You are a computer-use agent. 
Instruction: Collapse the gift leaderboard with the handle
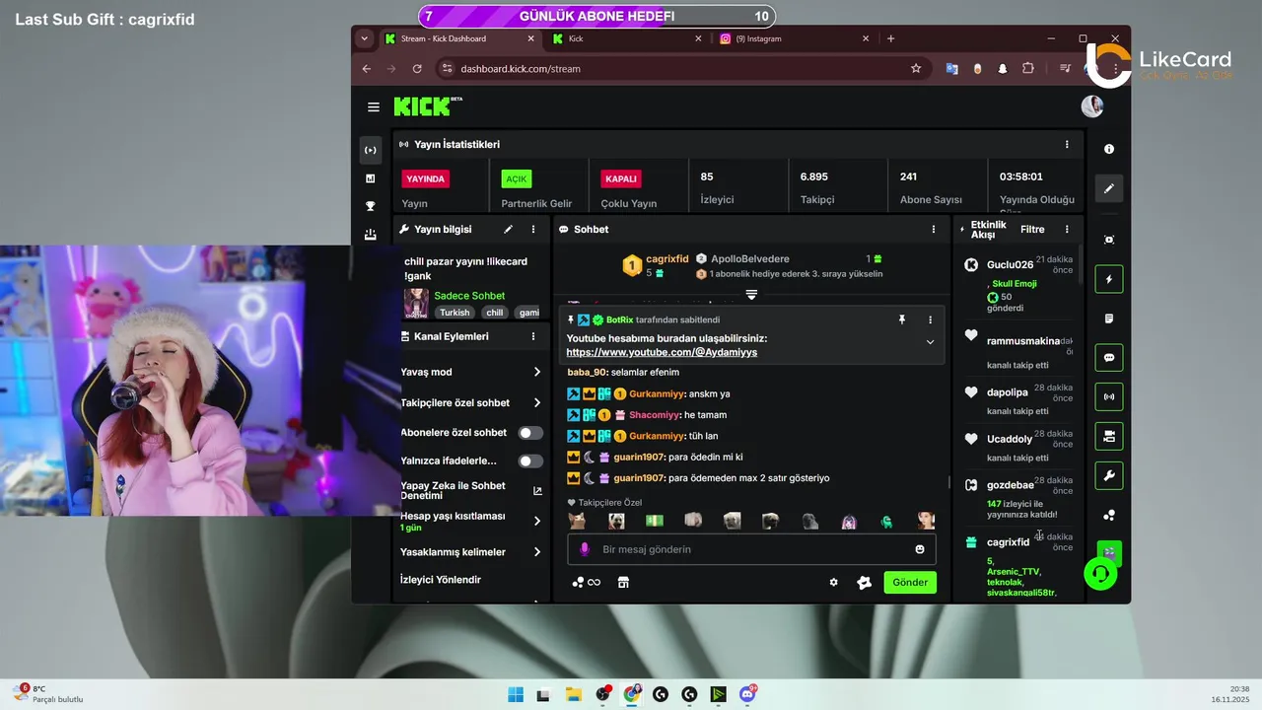coord(751,295)
